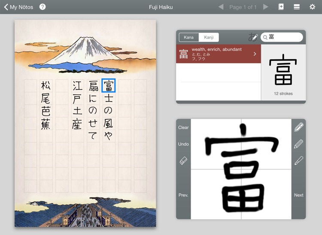
Task: Select the pencil tool
Action: tap(299, 144)
